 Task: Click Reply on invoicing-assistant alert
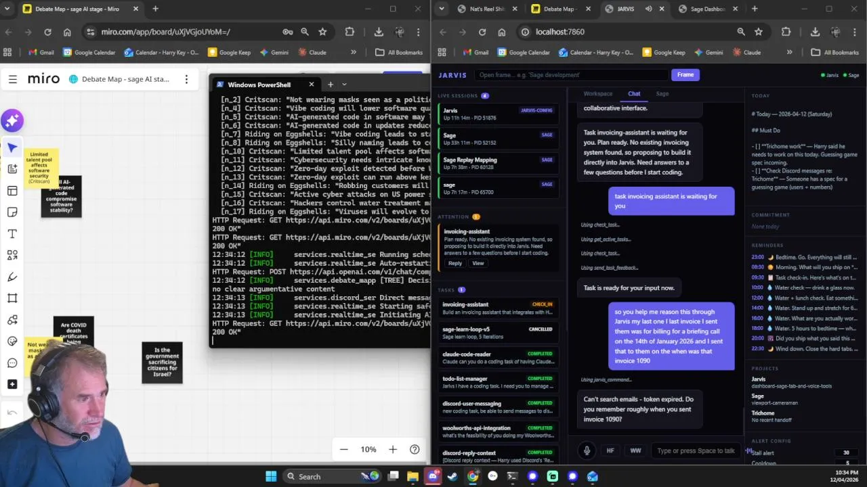[455, 263]
